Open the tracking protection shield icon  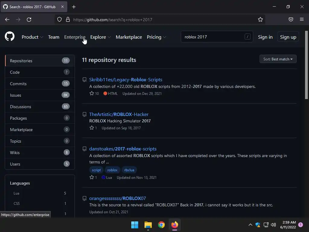tap(59, 20)
